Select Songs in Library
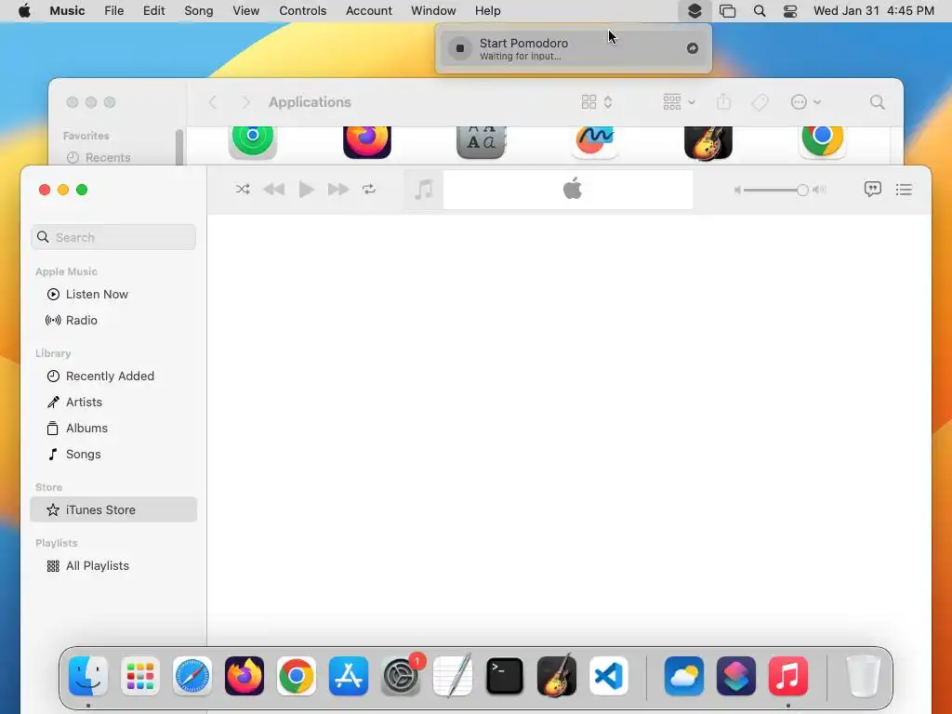952x714 pixels. [x=113, y=455]
